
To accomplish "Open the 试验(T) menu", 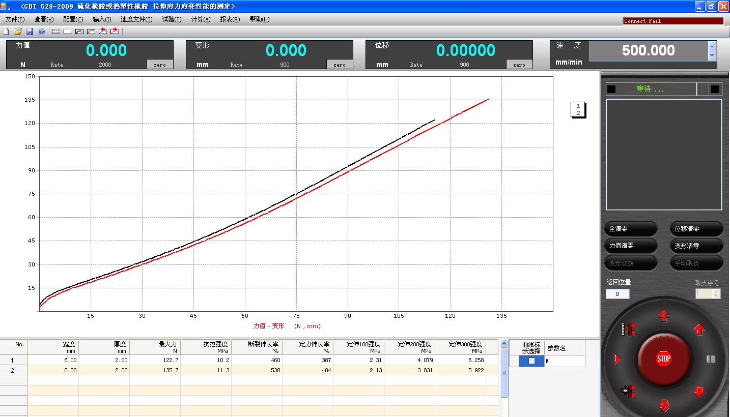I will point(171,19).
